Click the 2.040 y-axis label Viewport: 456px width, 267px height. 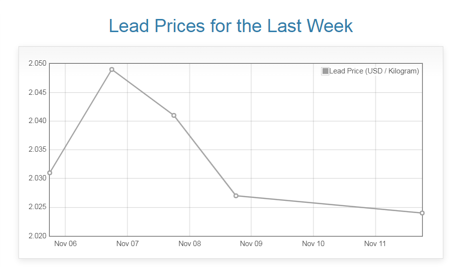37,121
